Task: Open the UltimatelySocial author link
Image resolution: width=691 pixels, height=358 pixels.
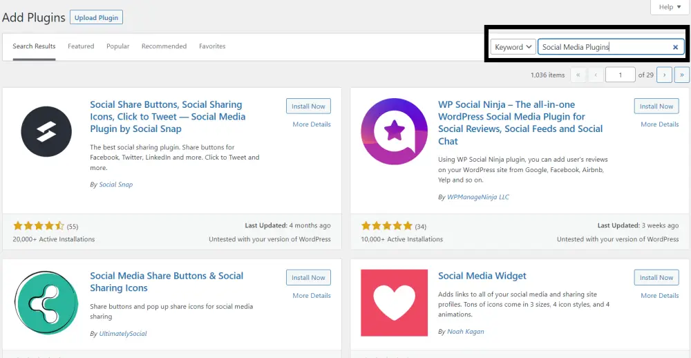Action: click(x=123, y=334)
